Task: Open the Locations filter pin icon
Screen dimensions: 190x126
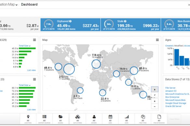Action: [28, 117]
